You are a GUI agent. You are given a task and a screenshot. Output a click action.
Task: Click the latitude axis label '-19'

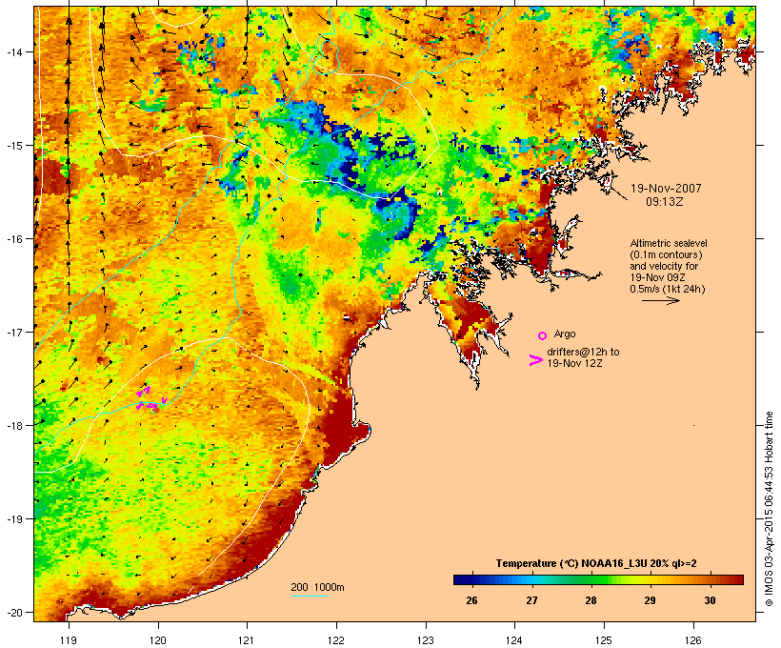tap(13, 518)
